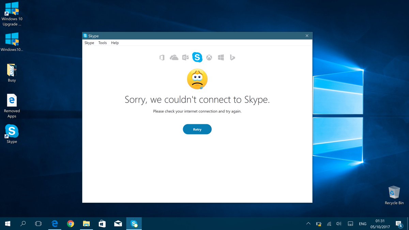Click the "Sorry, we couldn't connect to Skype." heading

(197, 100)
